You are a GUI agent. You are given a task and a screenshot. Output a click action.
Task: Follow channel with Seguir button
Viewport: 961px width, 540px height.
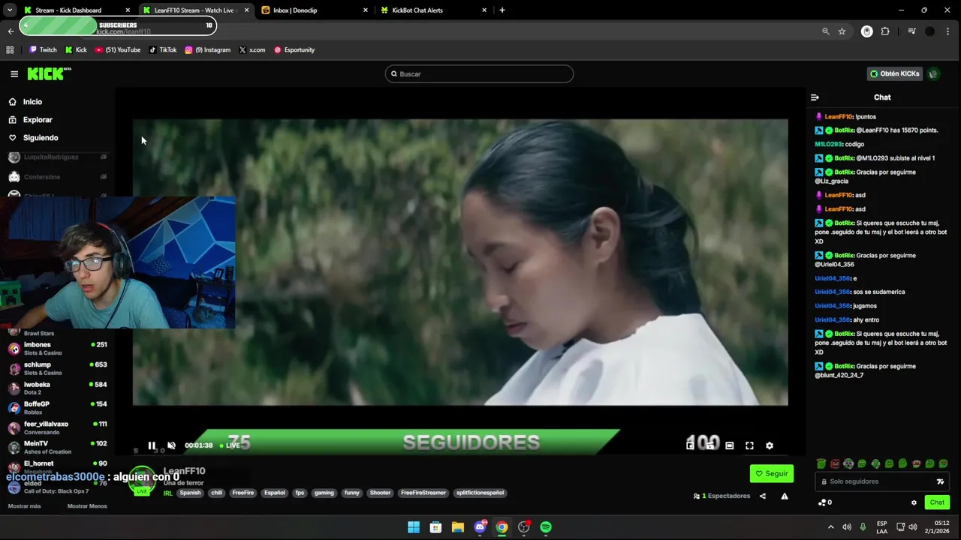pyautogui.click(x=772, y=473)
